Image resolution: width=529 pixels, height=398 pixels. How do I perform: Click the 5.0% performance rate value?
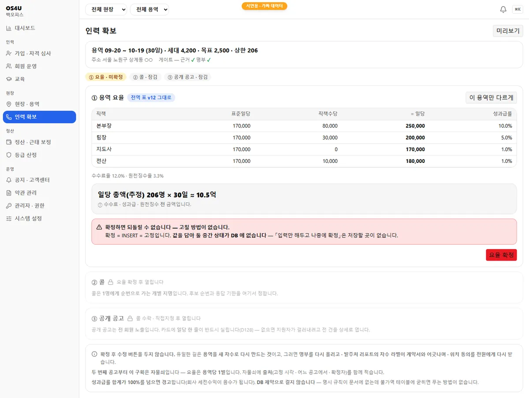point(507,137)
